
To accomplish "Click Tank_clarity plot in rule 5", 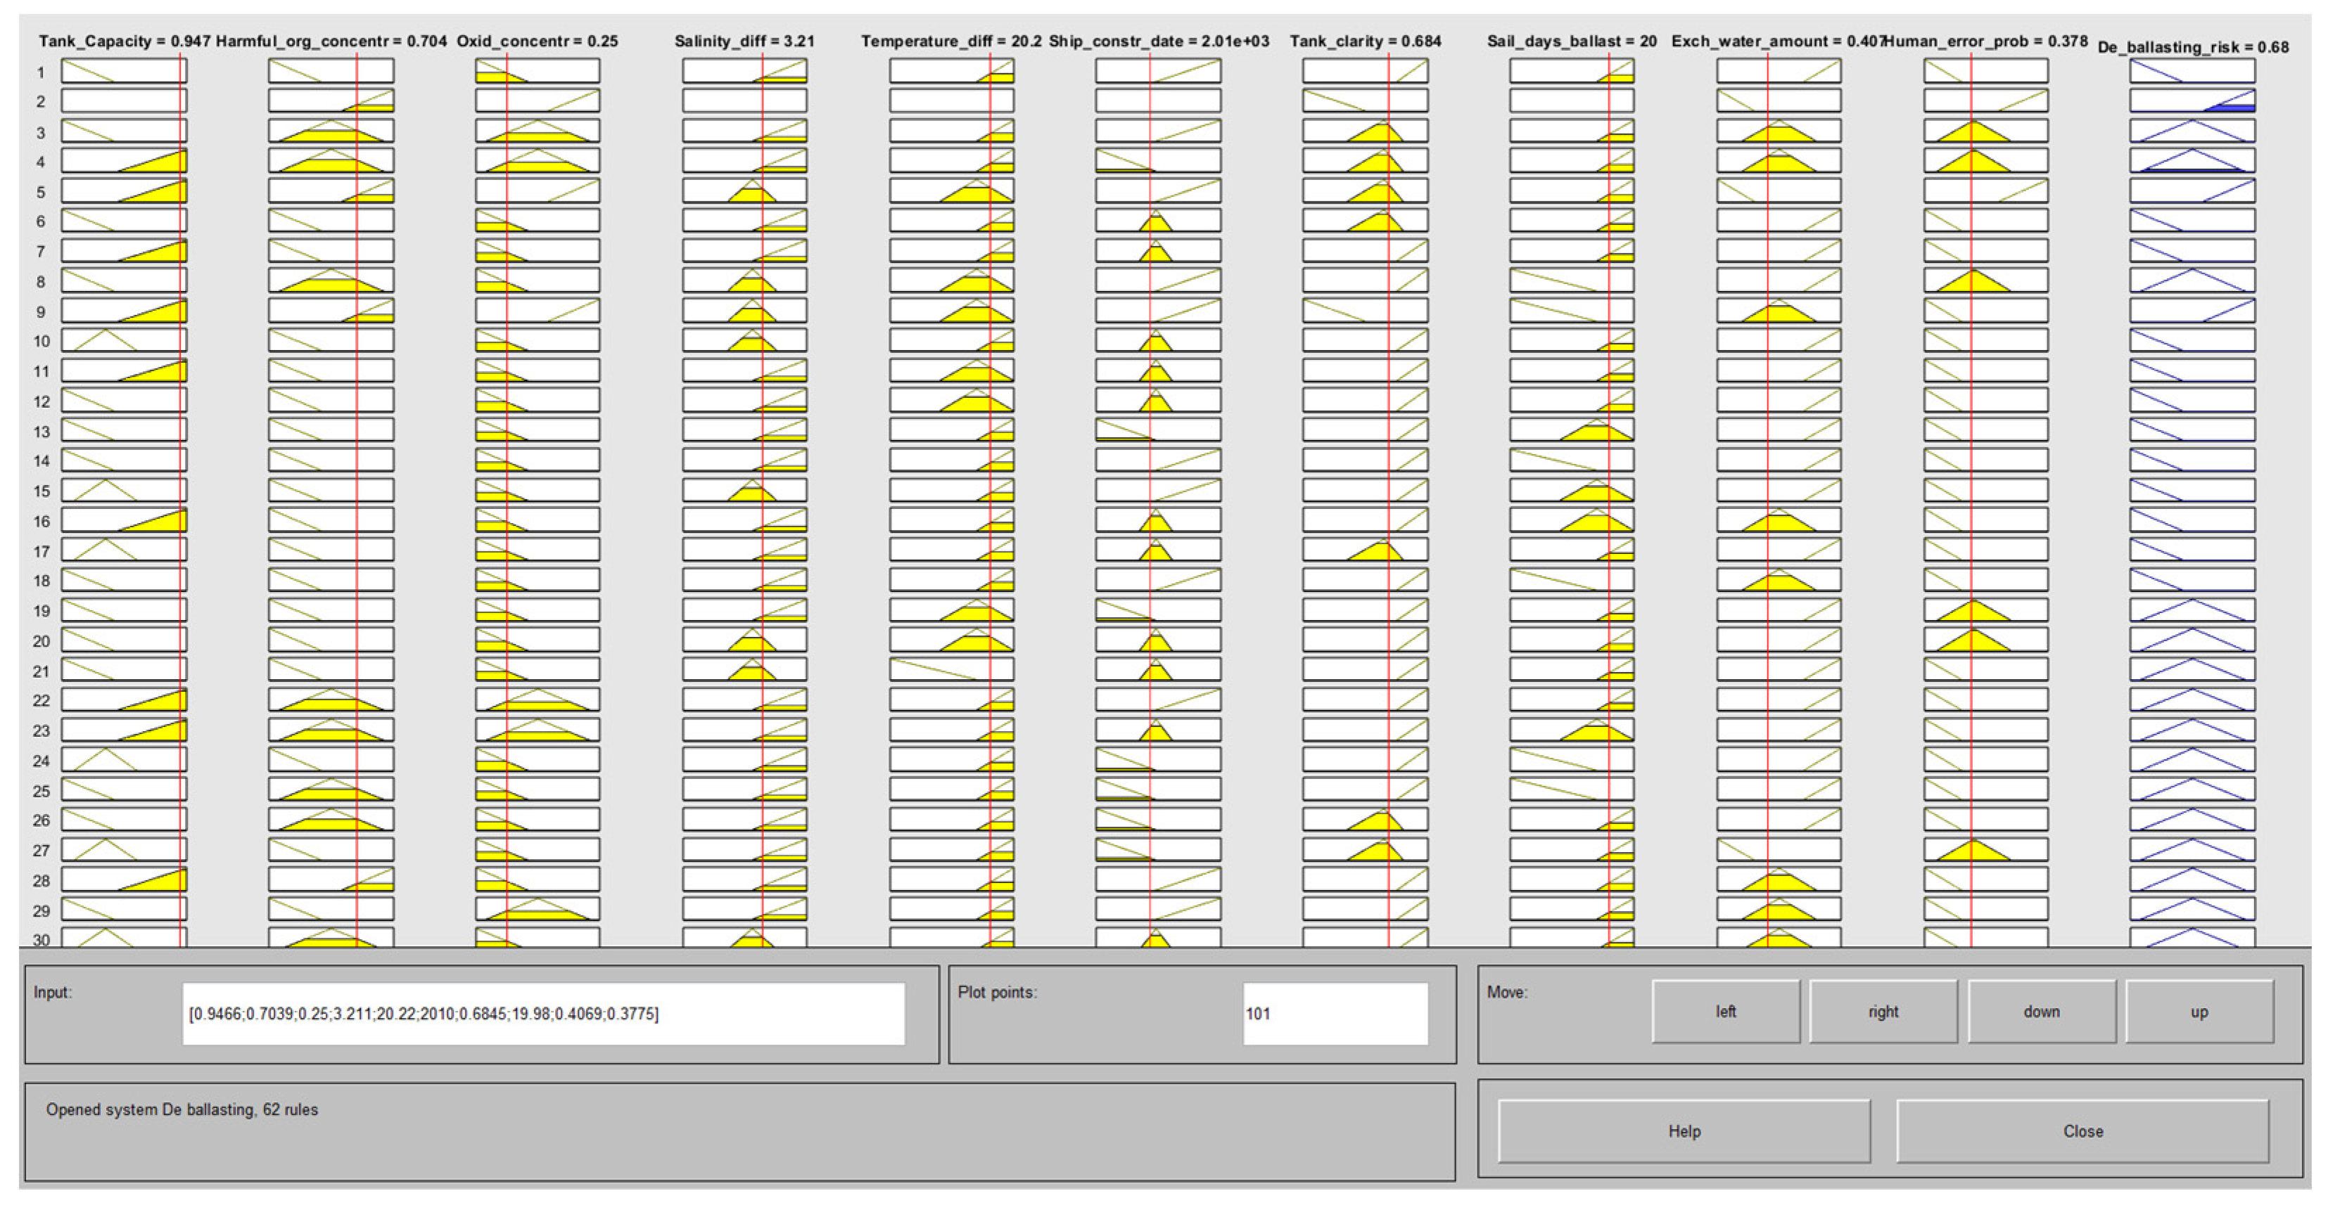I will coord(1365,191).
